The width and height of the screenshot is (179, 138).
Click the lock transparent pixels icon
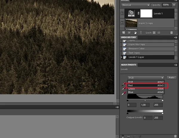[154, 32]
